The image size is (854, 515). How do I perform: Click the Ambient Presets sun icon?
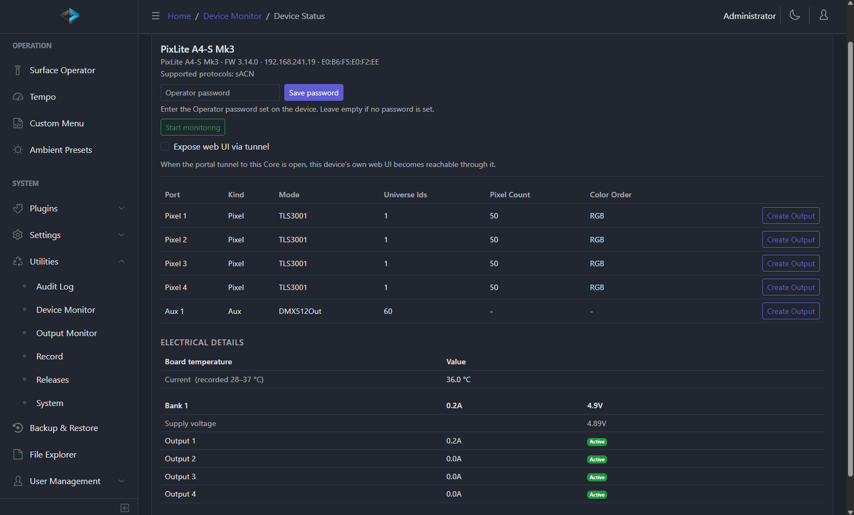tap(18, 150)
